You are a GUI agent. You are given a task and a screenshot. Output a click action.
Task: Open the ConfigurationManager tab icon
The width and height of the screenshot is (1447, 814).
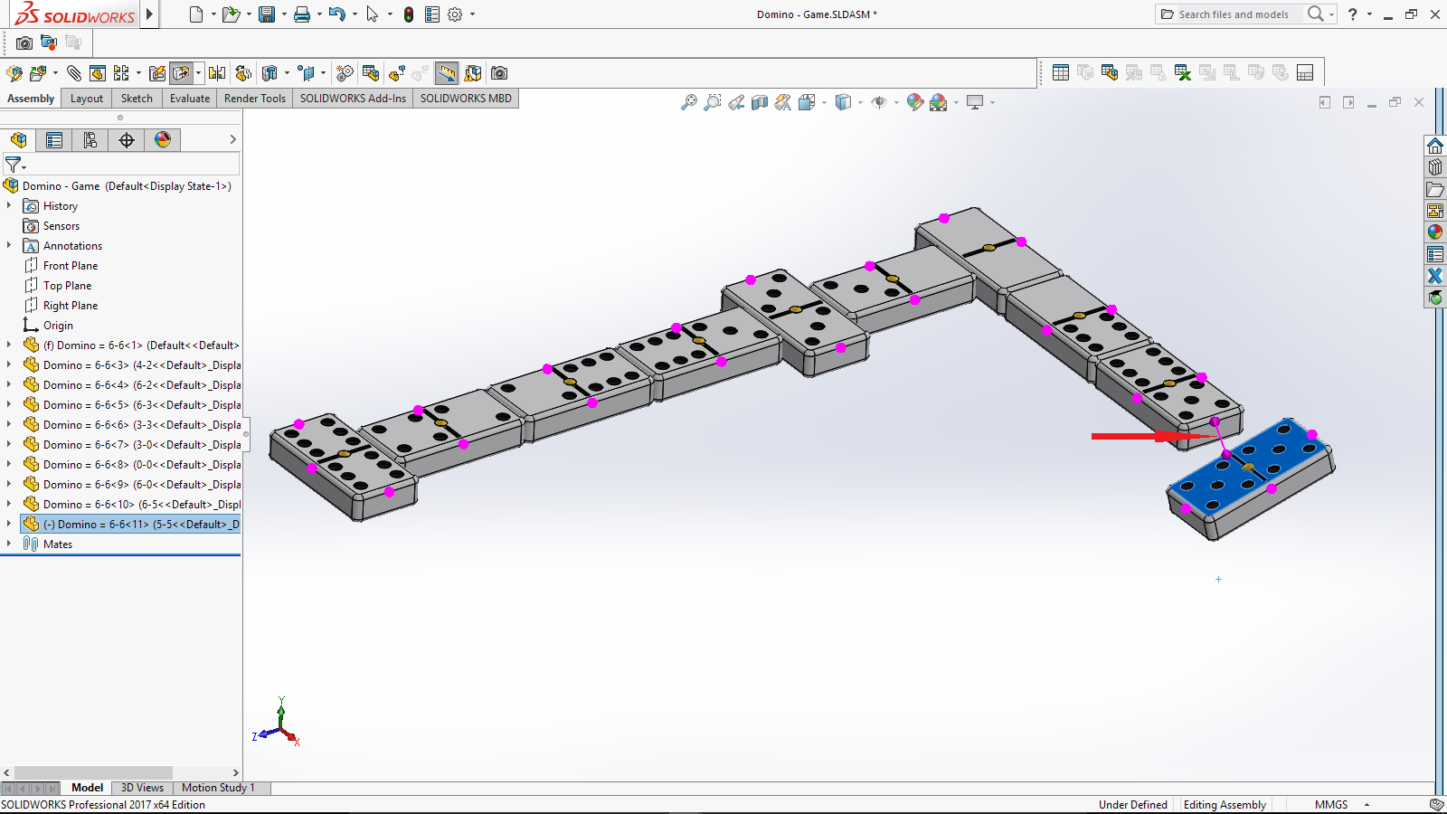pyautogui.click(x=90, y=140)
